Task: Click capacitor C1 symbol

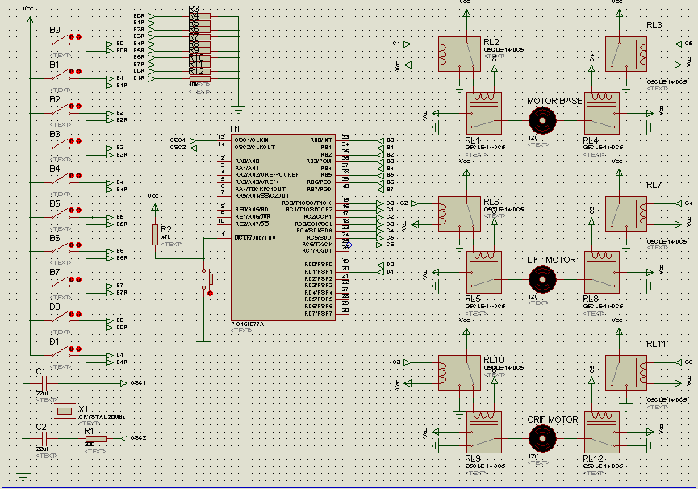Action: [x=44, y=383]
